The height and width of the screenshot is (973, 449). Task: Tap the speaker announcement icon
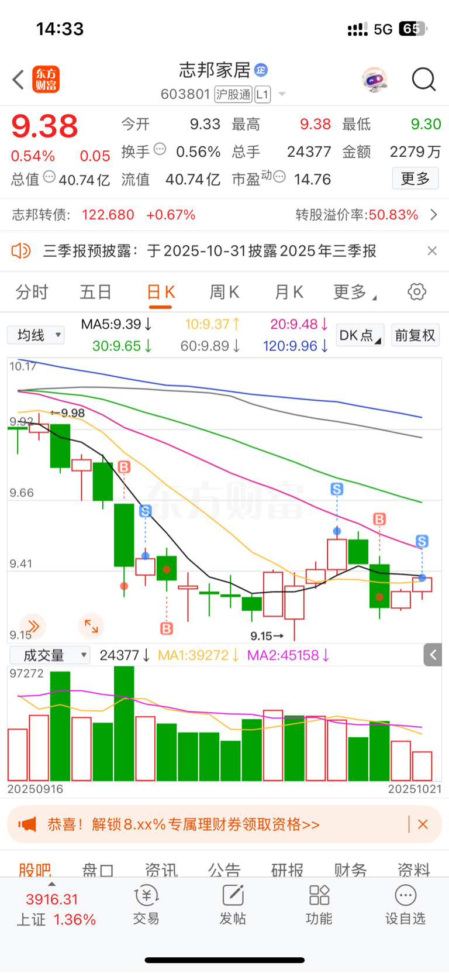coord(20,251)
